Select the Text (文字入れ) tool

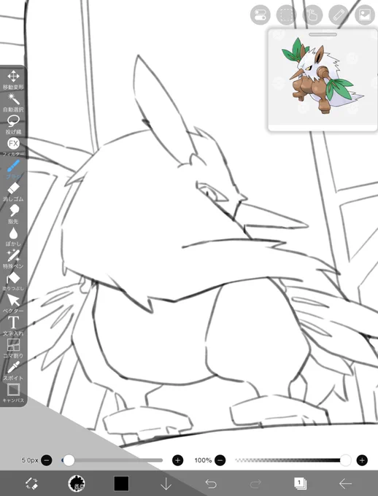13,327
